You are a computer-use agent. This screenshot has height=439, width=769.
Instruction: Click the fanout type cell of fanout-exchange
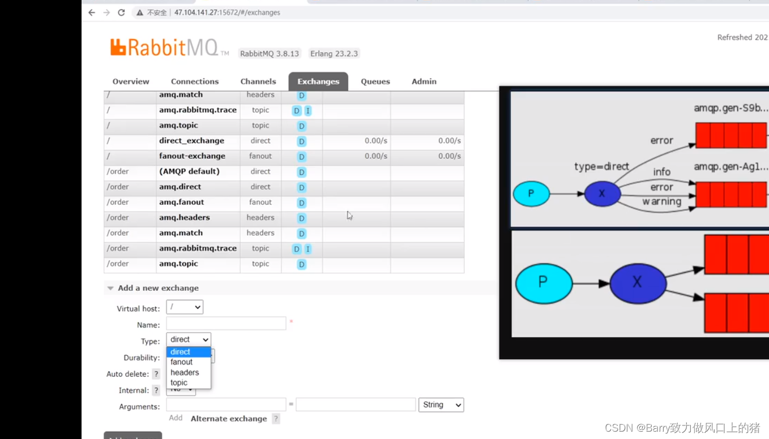point(260,156)
